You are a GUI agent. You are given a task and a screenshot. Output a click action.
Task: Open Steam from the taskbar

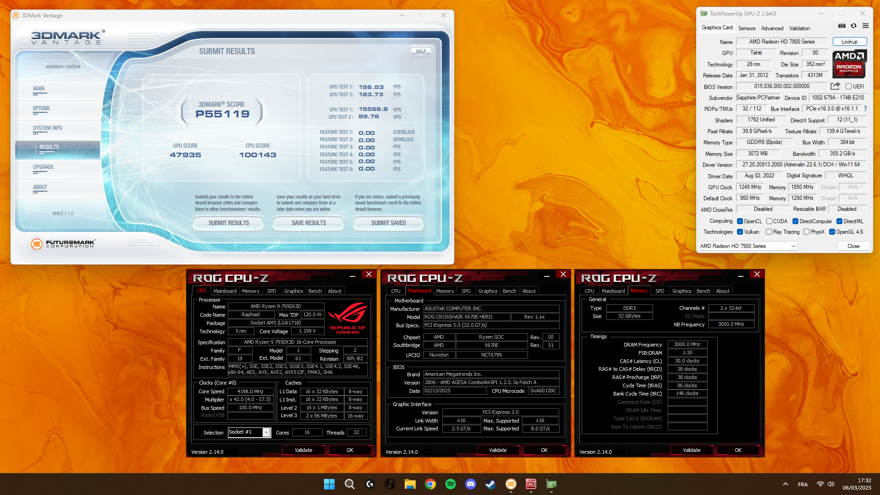tap(490, 484)
